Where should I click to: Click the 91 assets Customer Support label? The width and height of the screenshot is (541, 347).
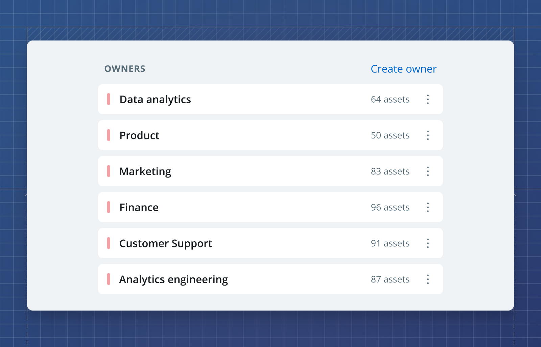(x=390, y=243)
